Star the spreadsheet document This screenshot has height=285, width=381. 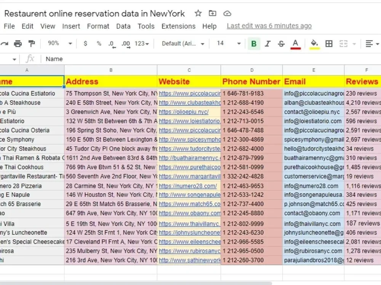(x=198, y=13)
